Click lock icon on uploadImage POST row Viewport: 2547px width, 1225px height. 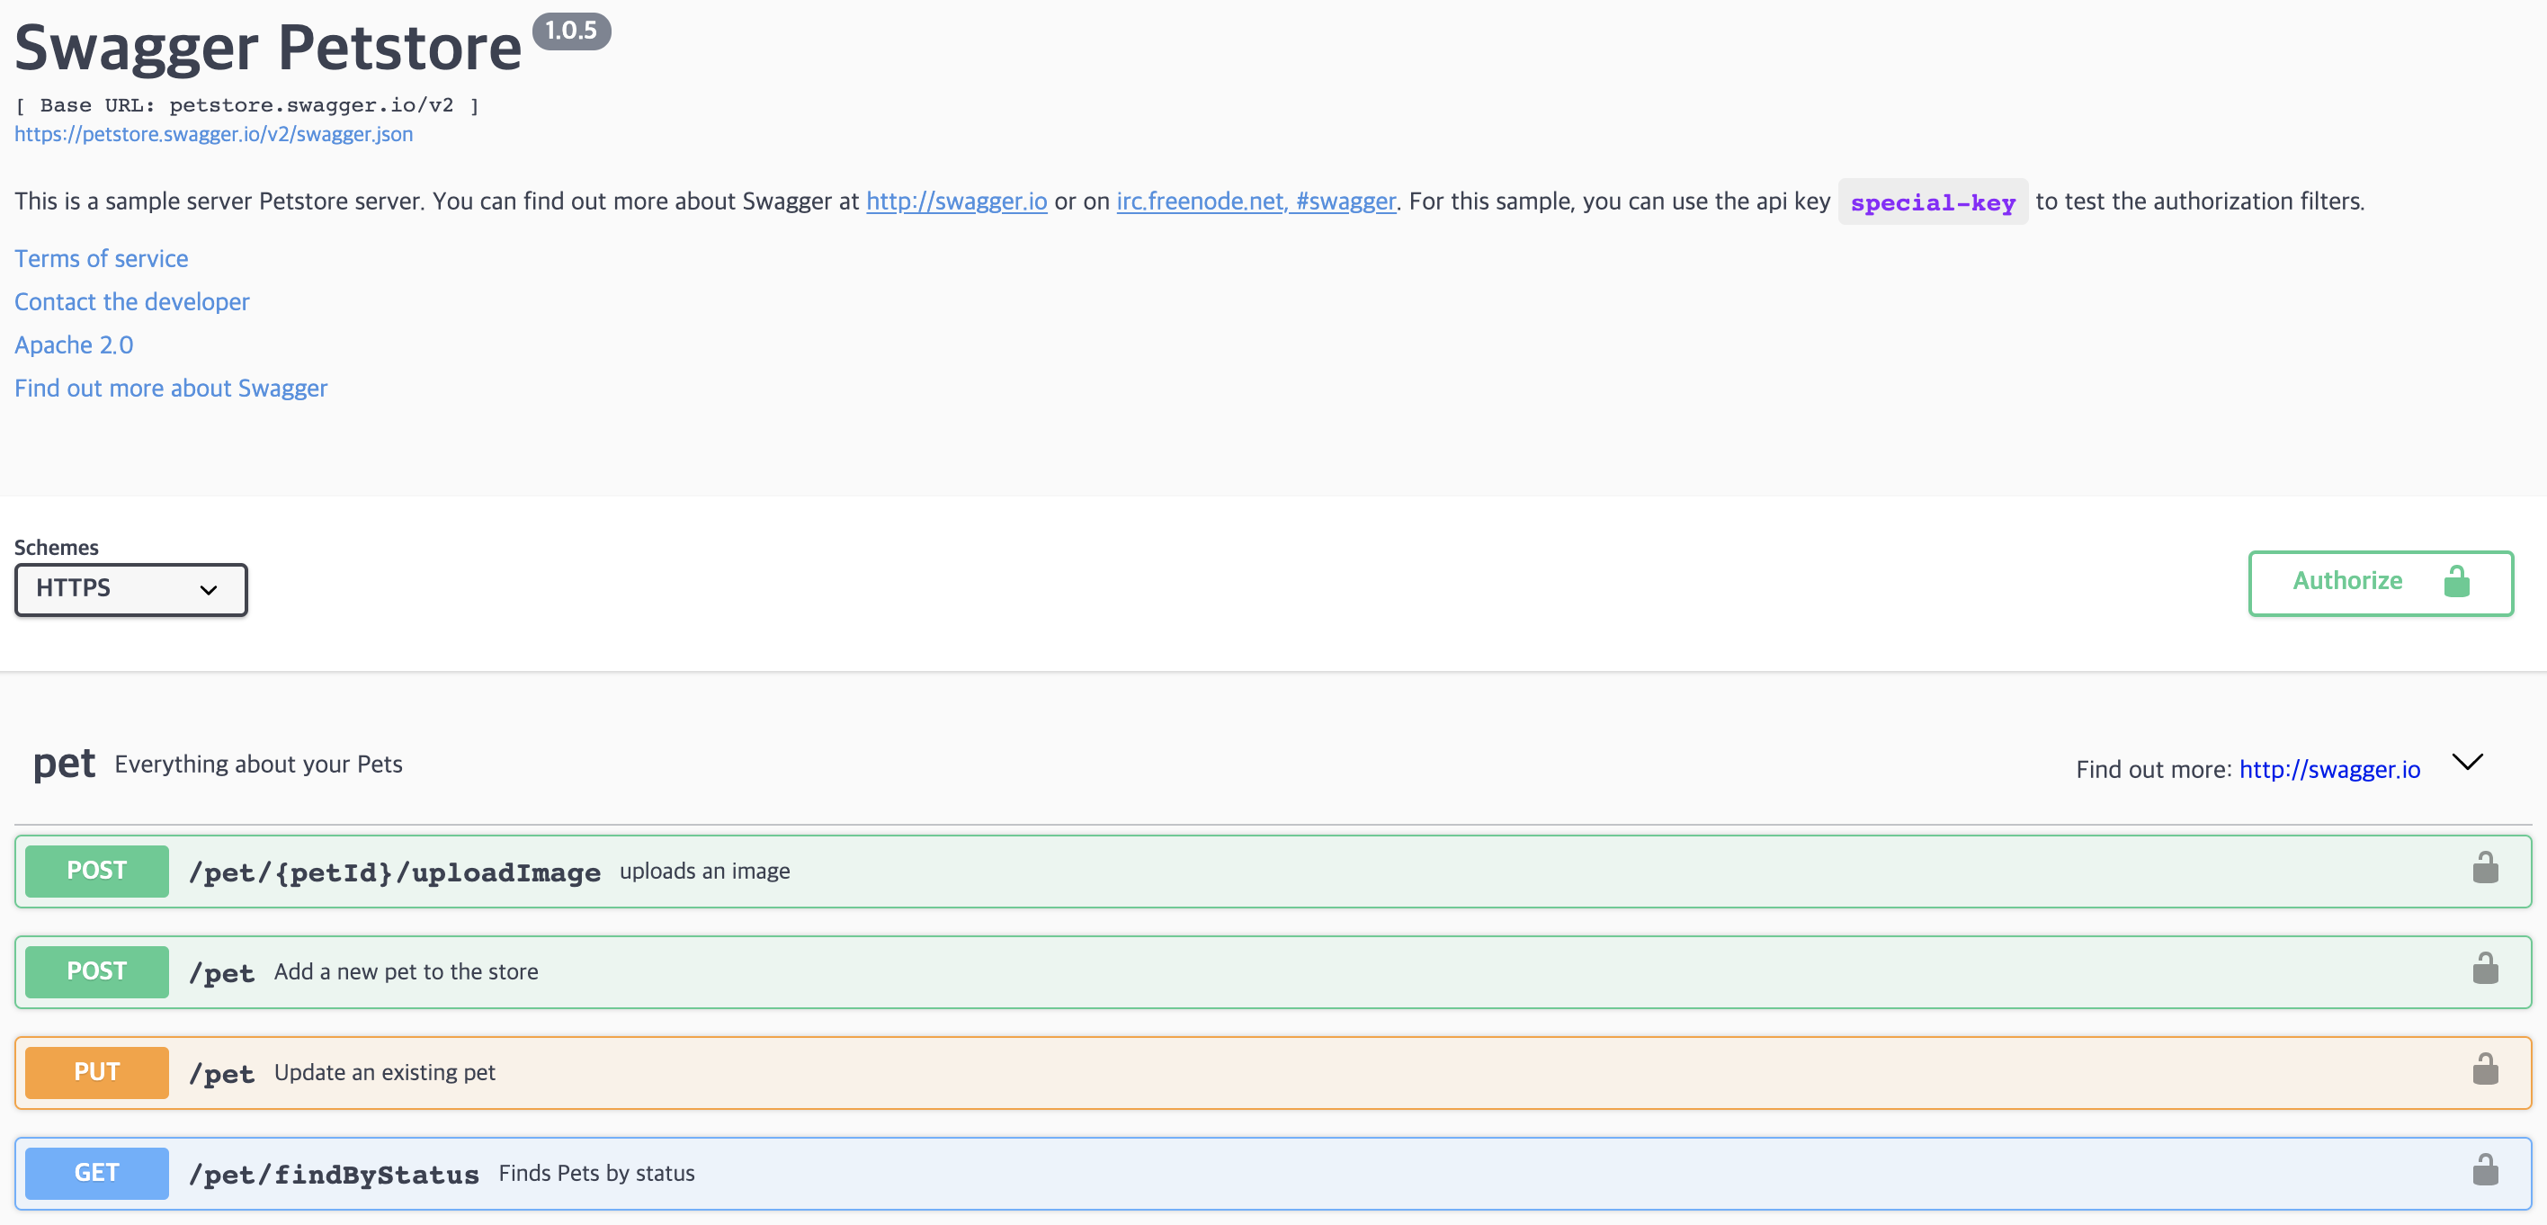(2485, 869)
